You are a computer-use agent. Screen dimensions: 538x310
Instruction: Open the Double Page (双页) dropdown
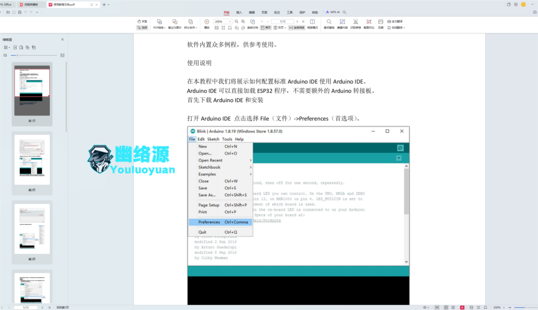coord(280,27)
